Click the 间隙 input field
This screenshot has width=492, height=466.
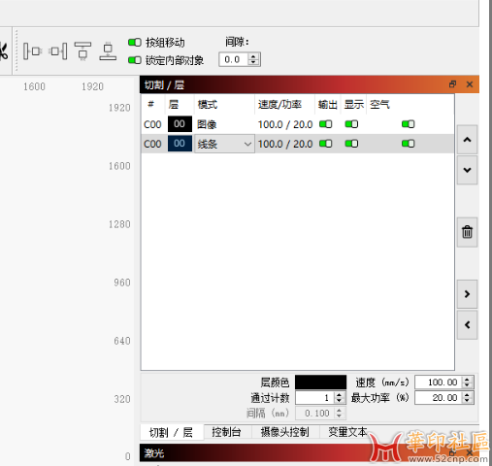(234, 59)
